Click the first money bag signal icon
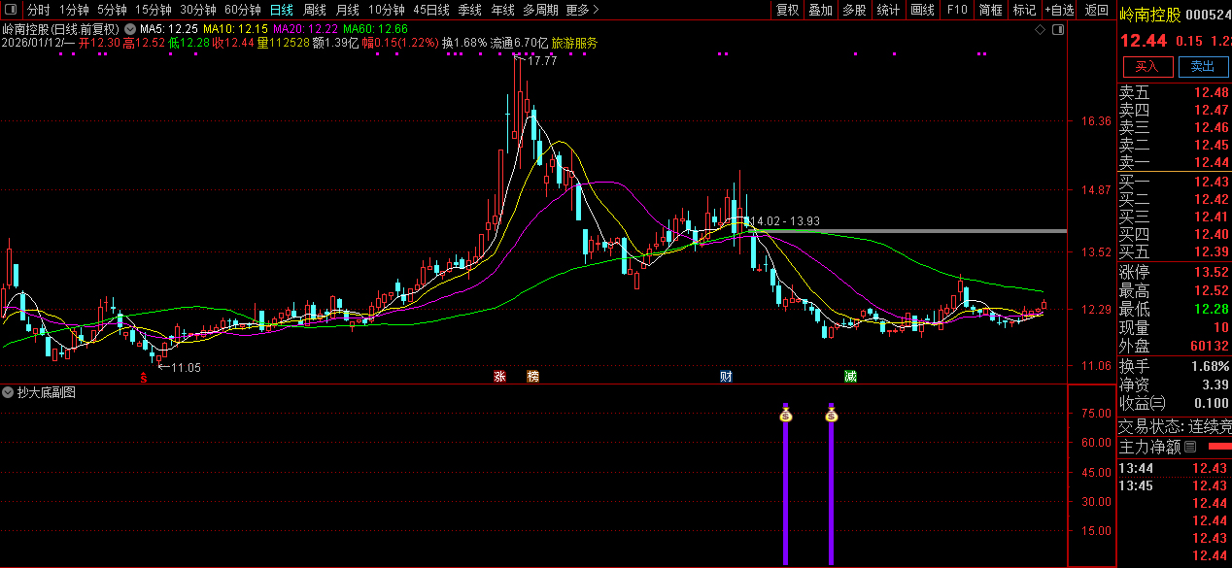1232x568 pixels. [785, 416]
